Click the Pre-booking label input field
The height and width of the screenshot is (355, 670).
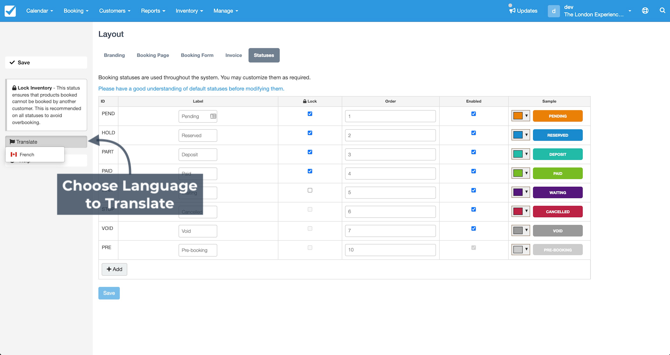[198, 250]
